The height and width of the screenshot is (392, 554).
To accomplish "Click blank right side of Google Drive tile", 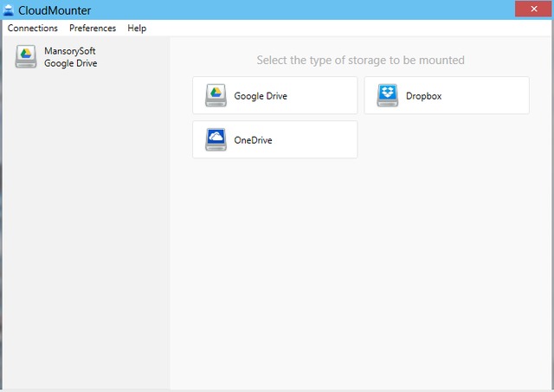I will 325,96.
